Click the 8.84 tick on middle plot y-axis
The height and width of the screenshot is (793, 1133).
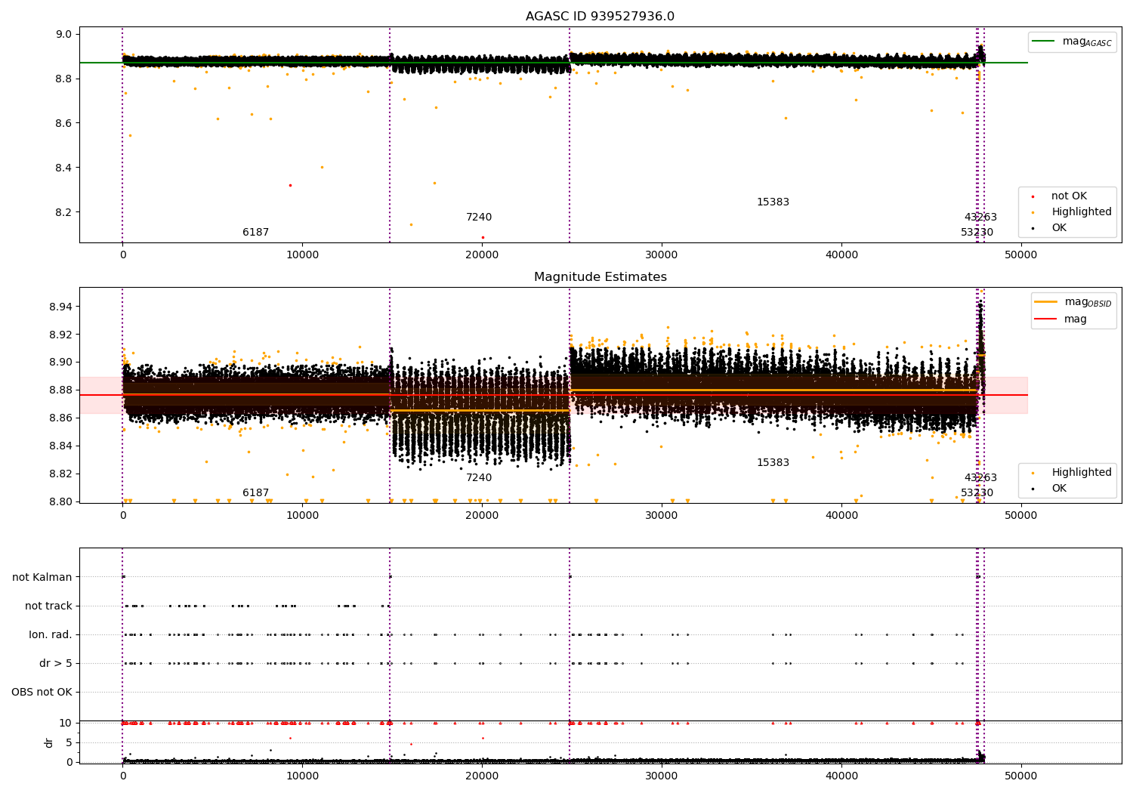point(60,446)
